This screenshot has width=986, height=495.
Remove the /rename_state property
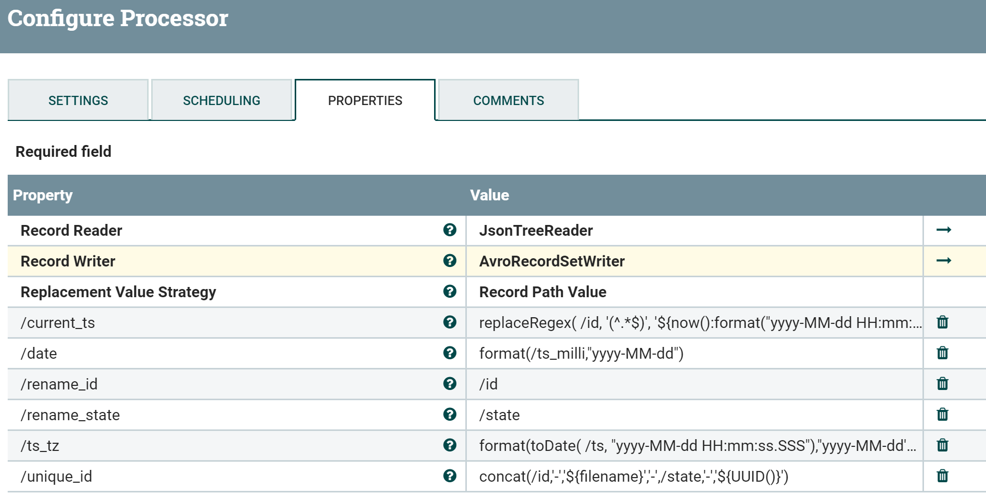point(943,415)
